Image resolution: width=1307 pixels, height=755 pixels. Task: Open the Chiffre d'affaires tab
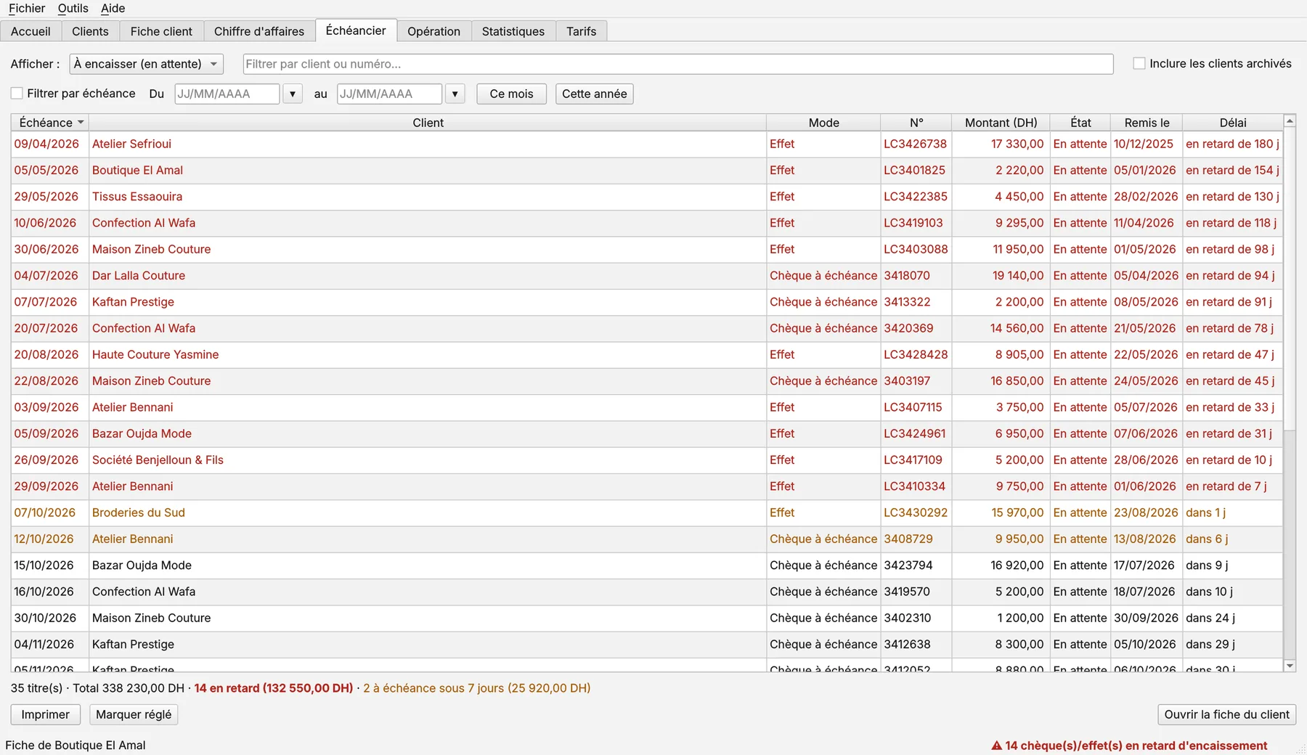(x=259, y=31)
